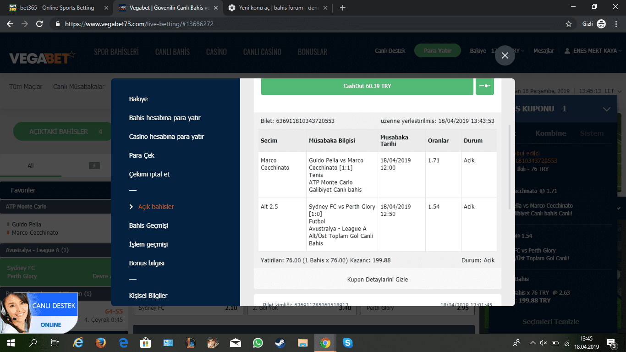This screenshot has width=626, height=352.
Task: Click the CashOut 60.39 TRY button
Action: [x=367, y=86]
